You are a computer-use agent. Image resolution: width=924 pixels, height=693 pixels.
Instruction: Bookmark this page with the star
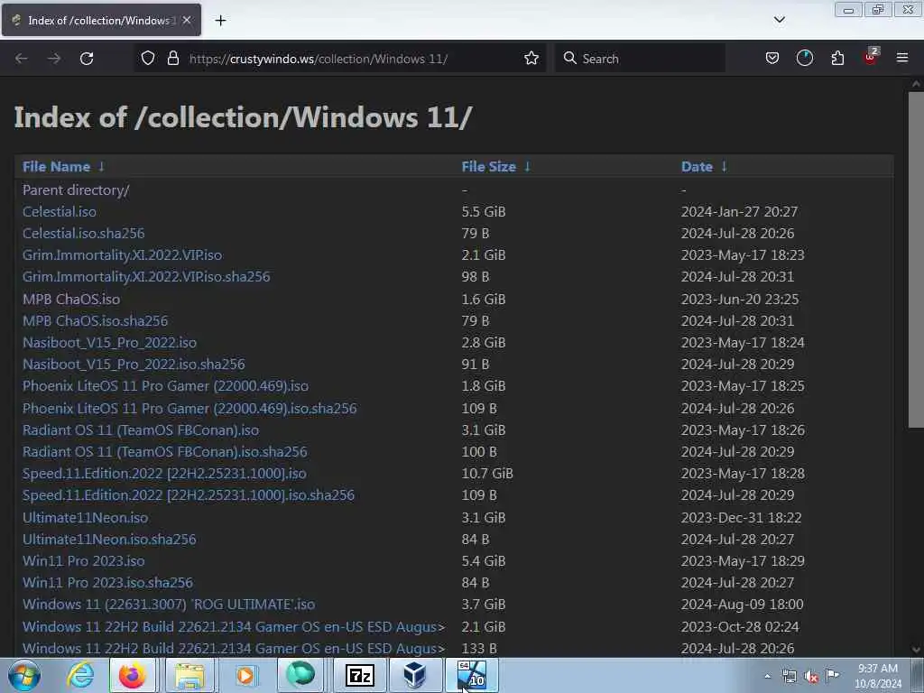point(531,59)
